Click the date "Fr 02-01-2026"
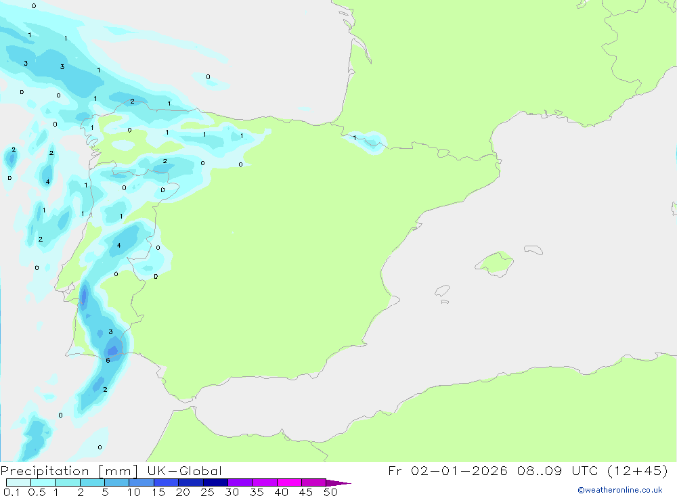677x496 pixels. 447,470
